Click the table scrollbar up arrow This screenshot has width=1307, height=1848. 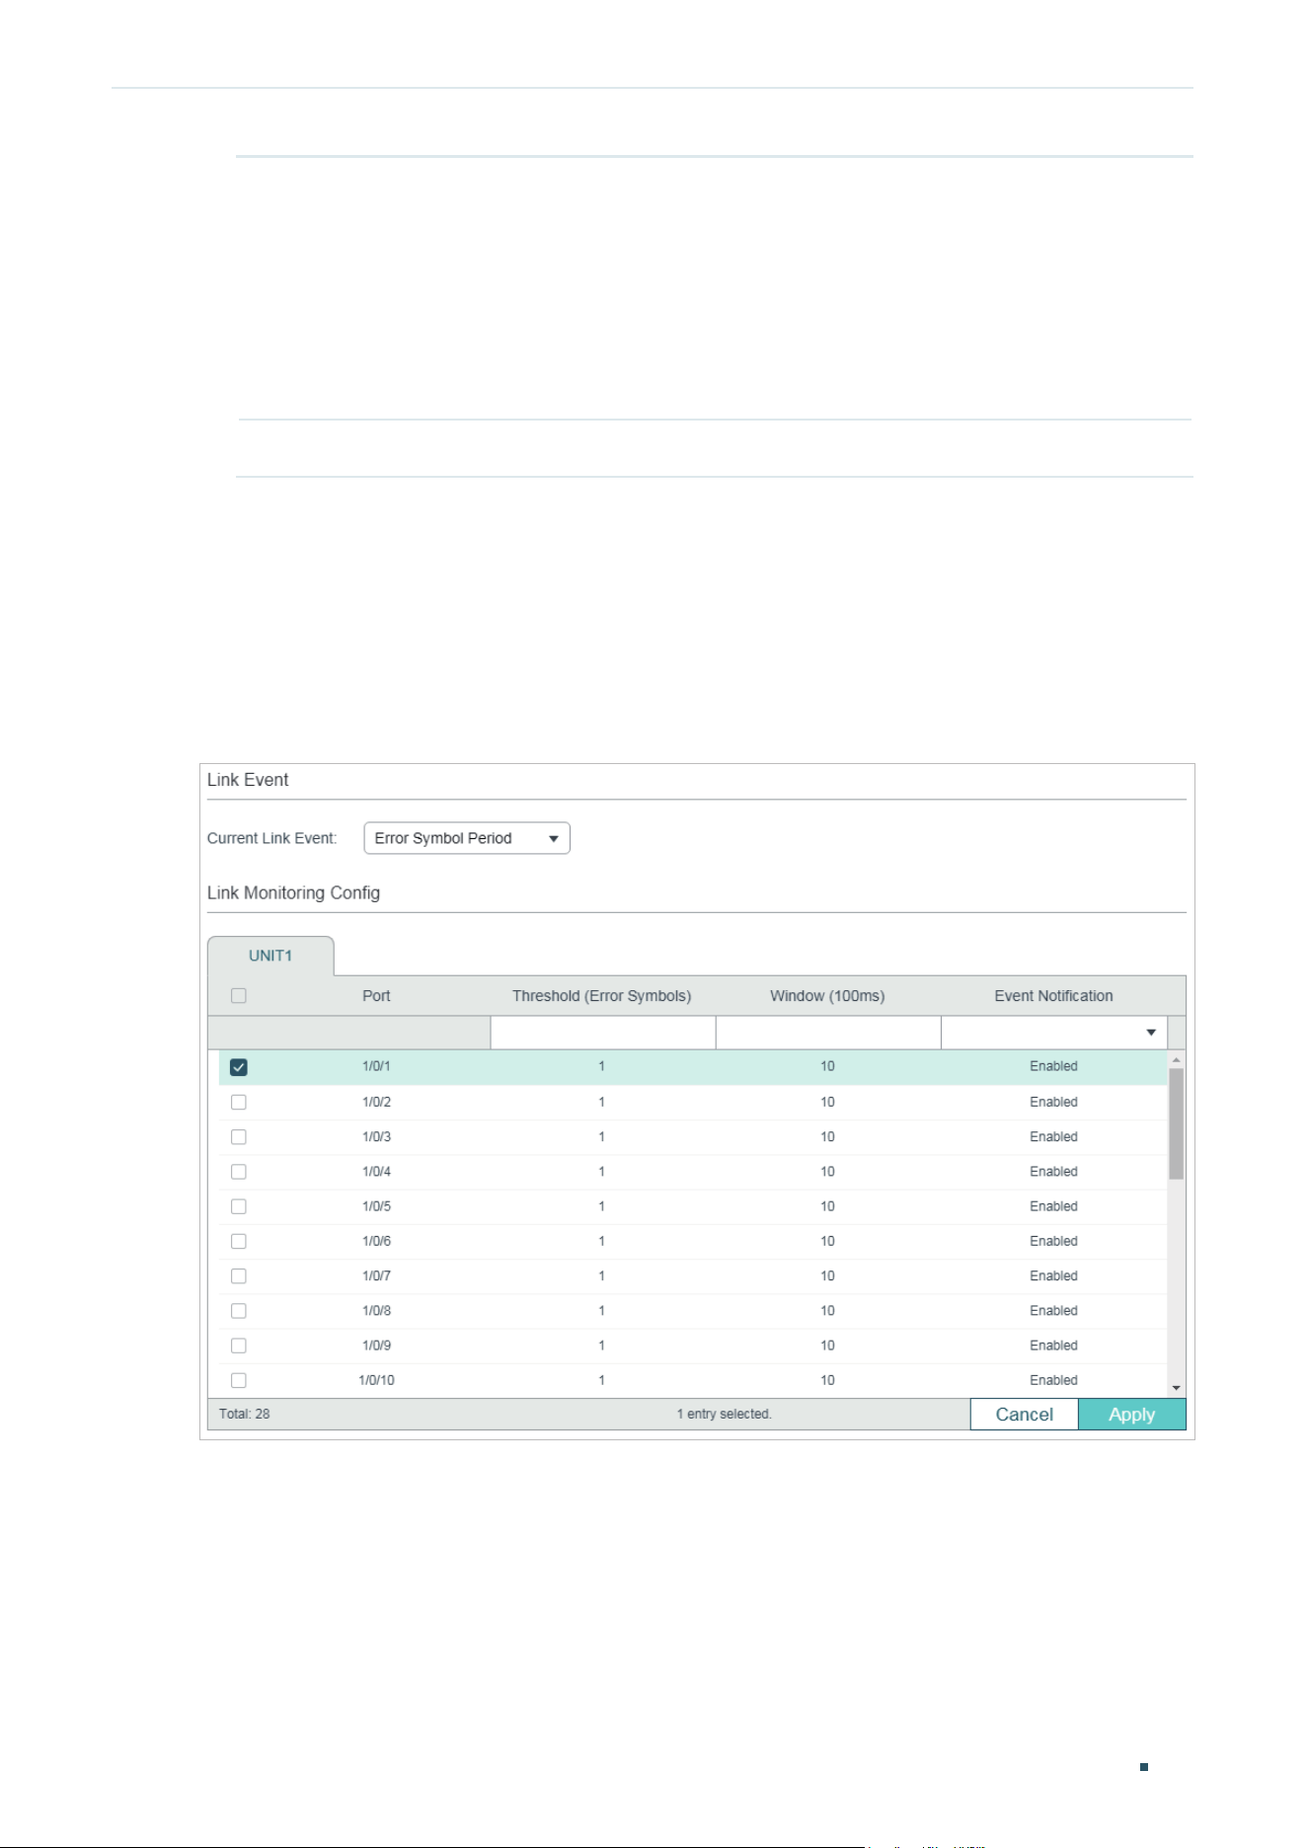click(x=1176, y=1059)
